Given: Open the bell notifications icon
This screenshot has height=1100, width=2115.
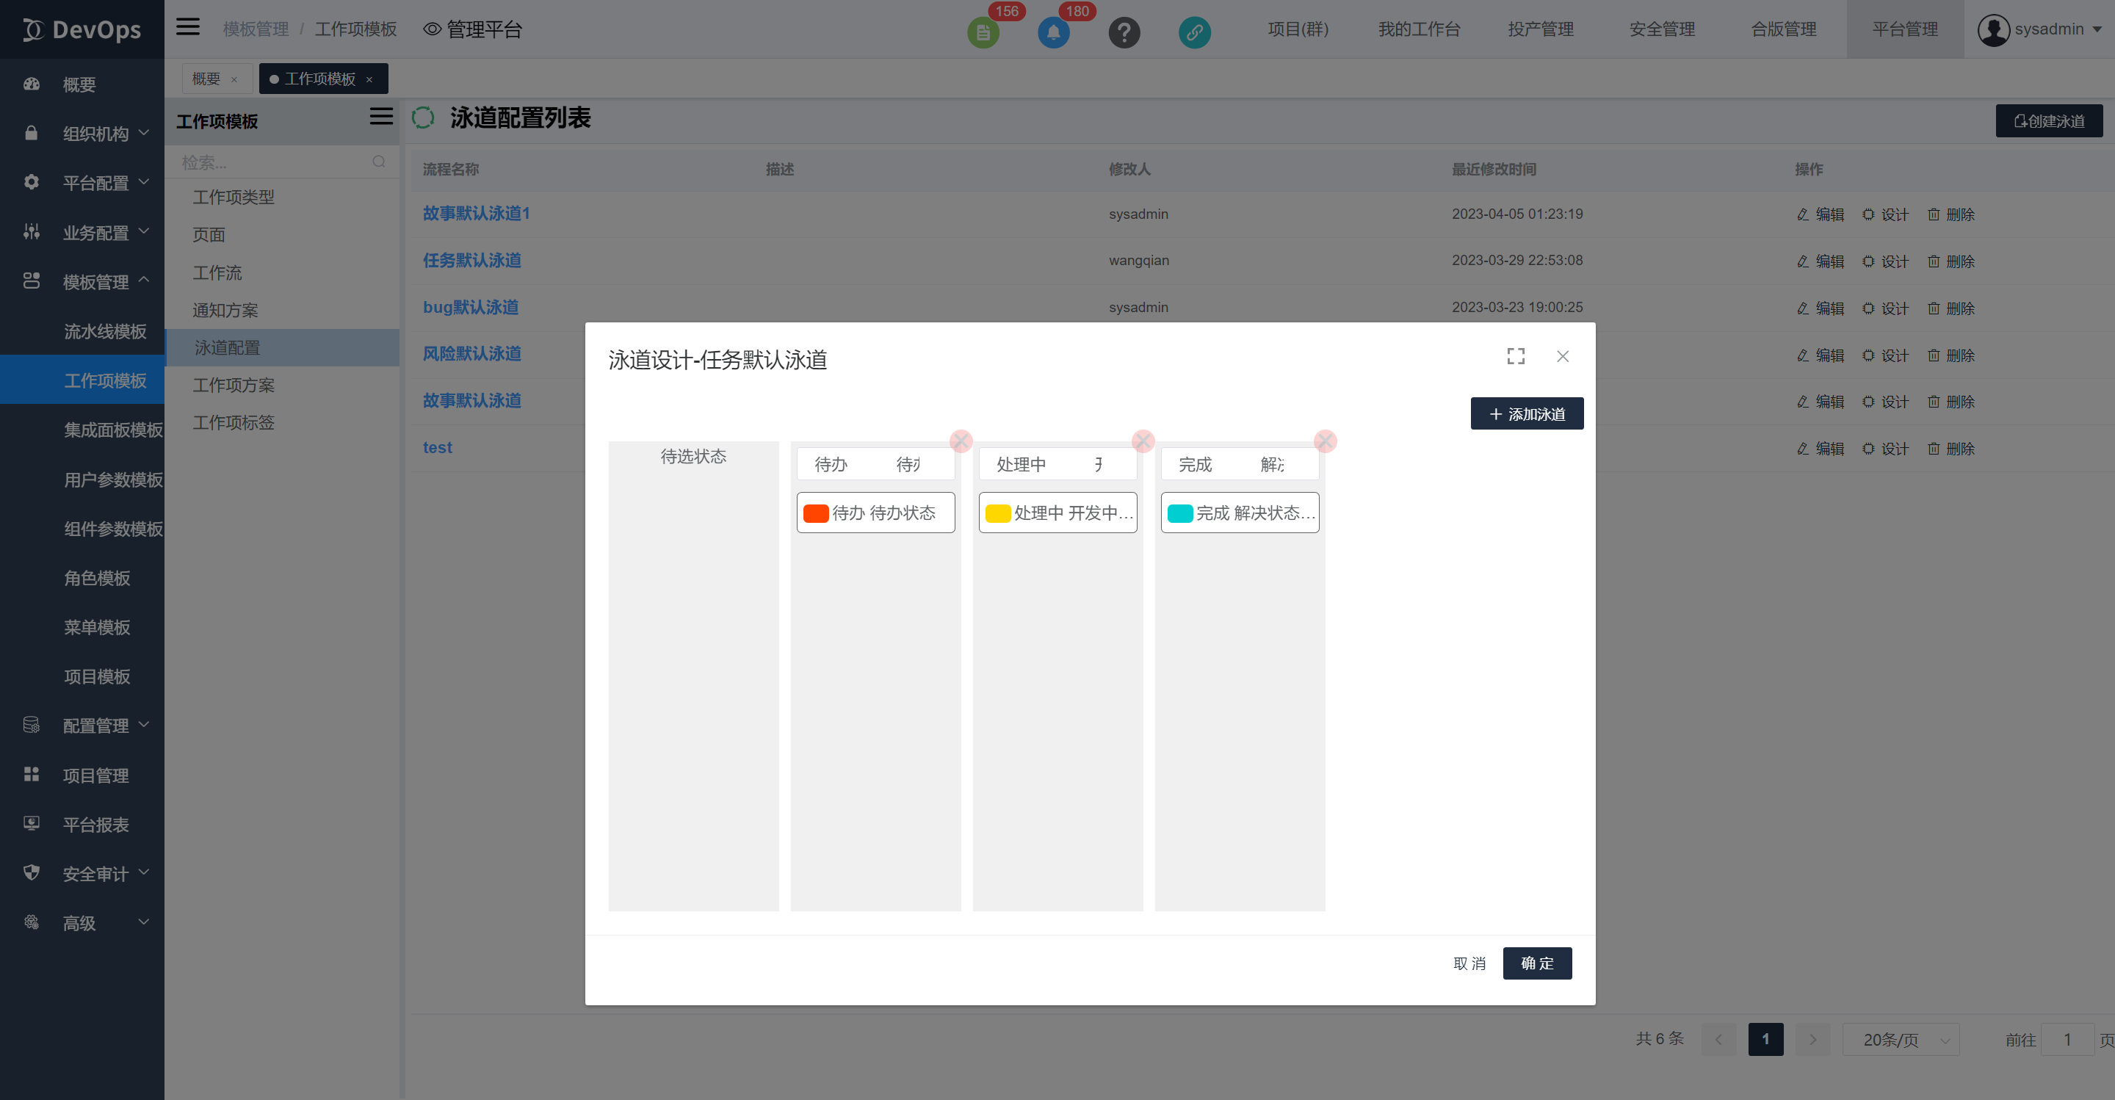Looking at the screenshot, I should pyautogui.click(x=1053, y=32).
